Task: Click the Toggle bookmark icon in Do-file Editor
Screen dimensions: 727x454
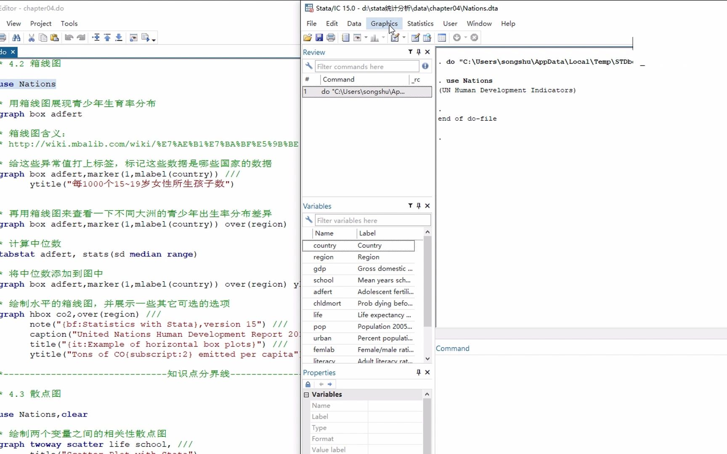Action: (x=96, y=38)
